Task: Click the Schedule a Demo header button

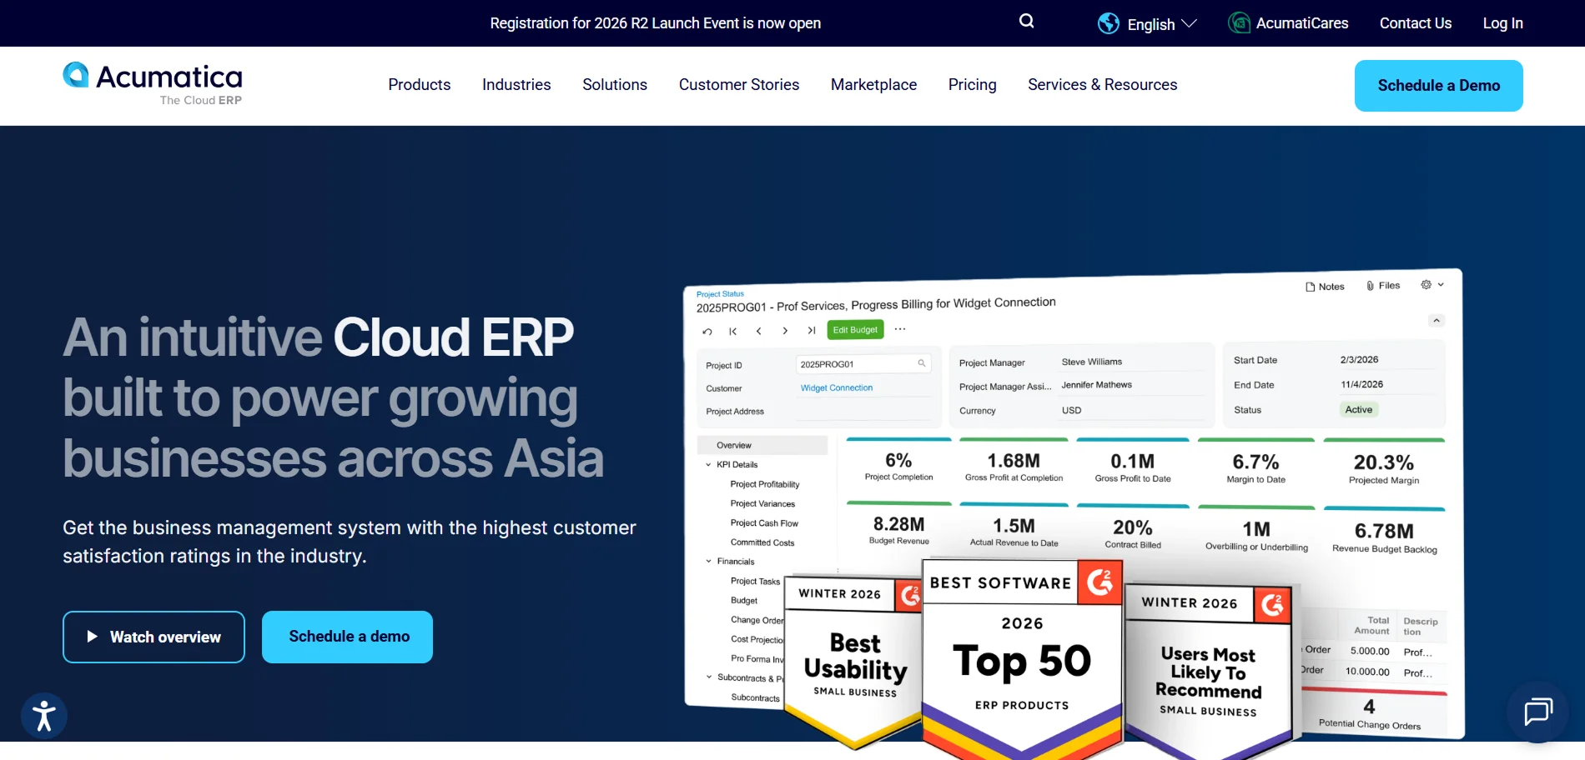Action: [x=1438, y=86]
